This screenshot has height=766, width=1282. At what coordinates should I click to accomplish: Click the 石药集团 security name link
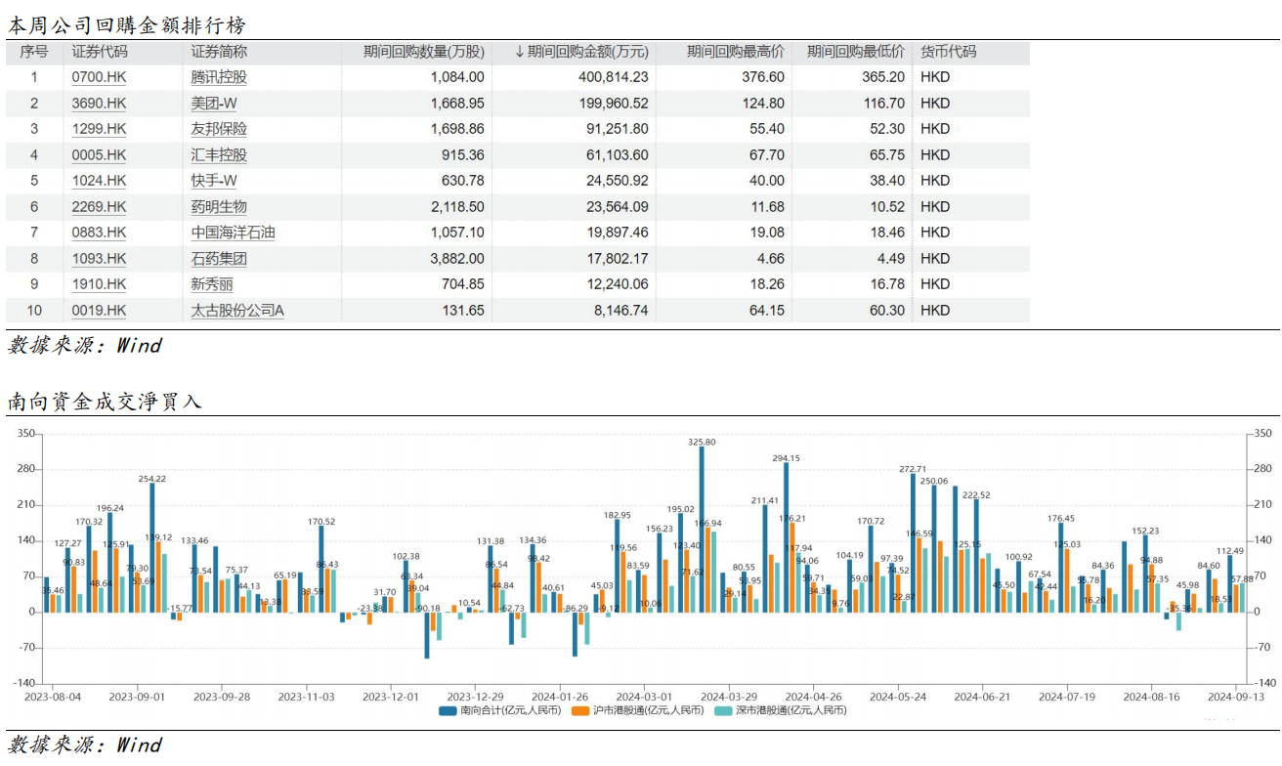click(219, 259)
